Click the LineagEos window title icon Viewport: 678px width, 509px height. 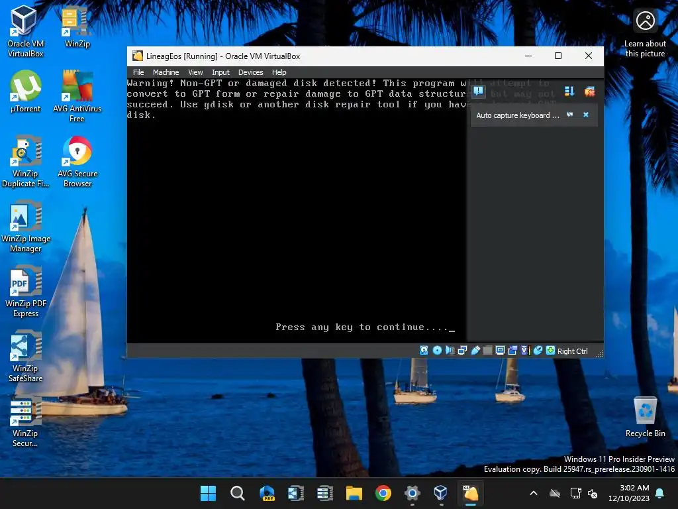pyautogui.click(x=138, y=56)
